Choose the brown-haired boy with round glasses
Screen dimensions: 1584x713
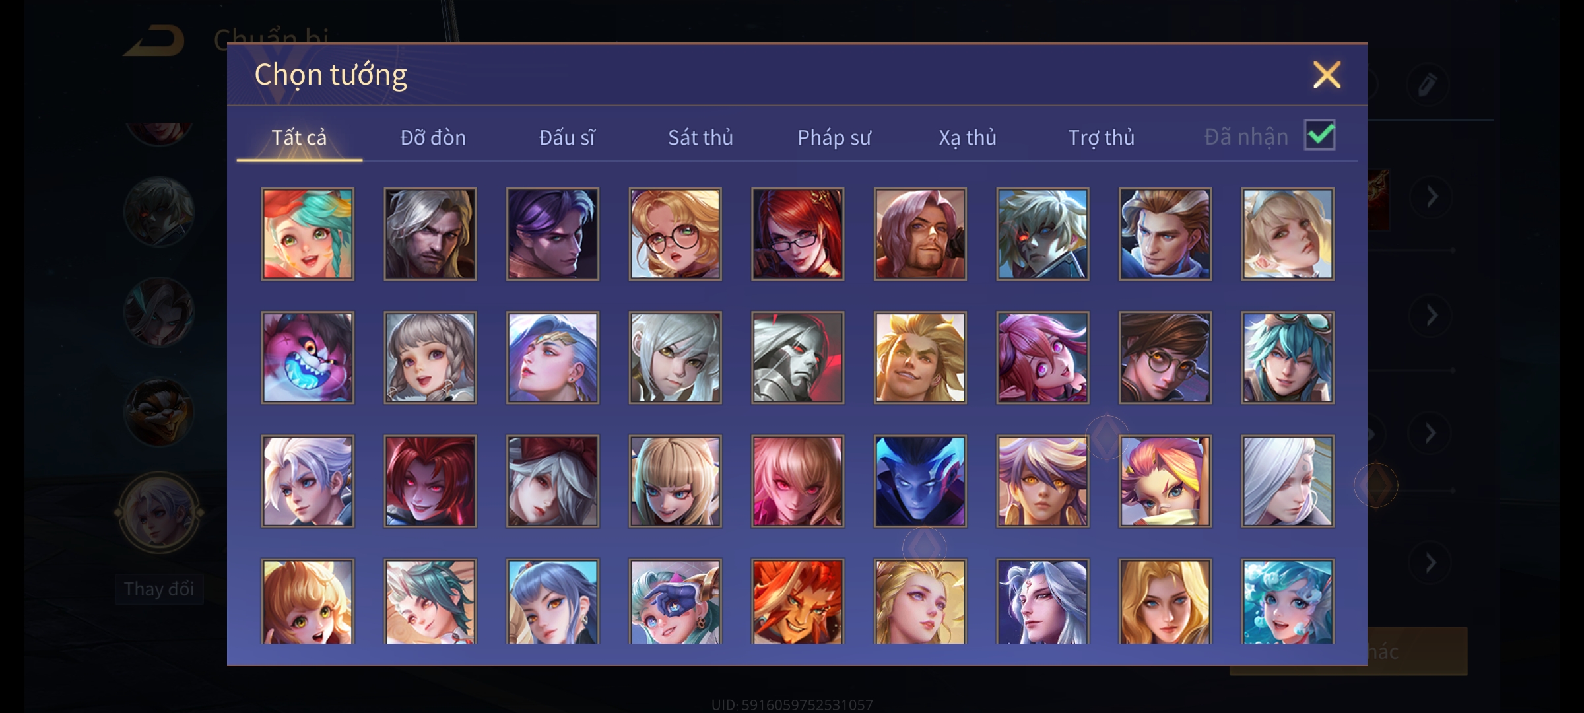(1165, 357)
